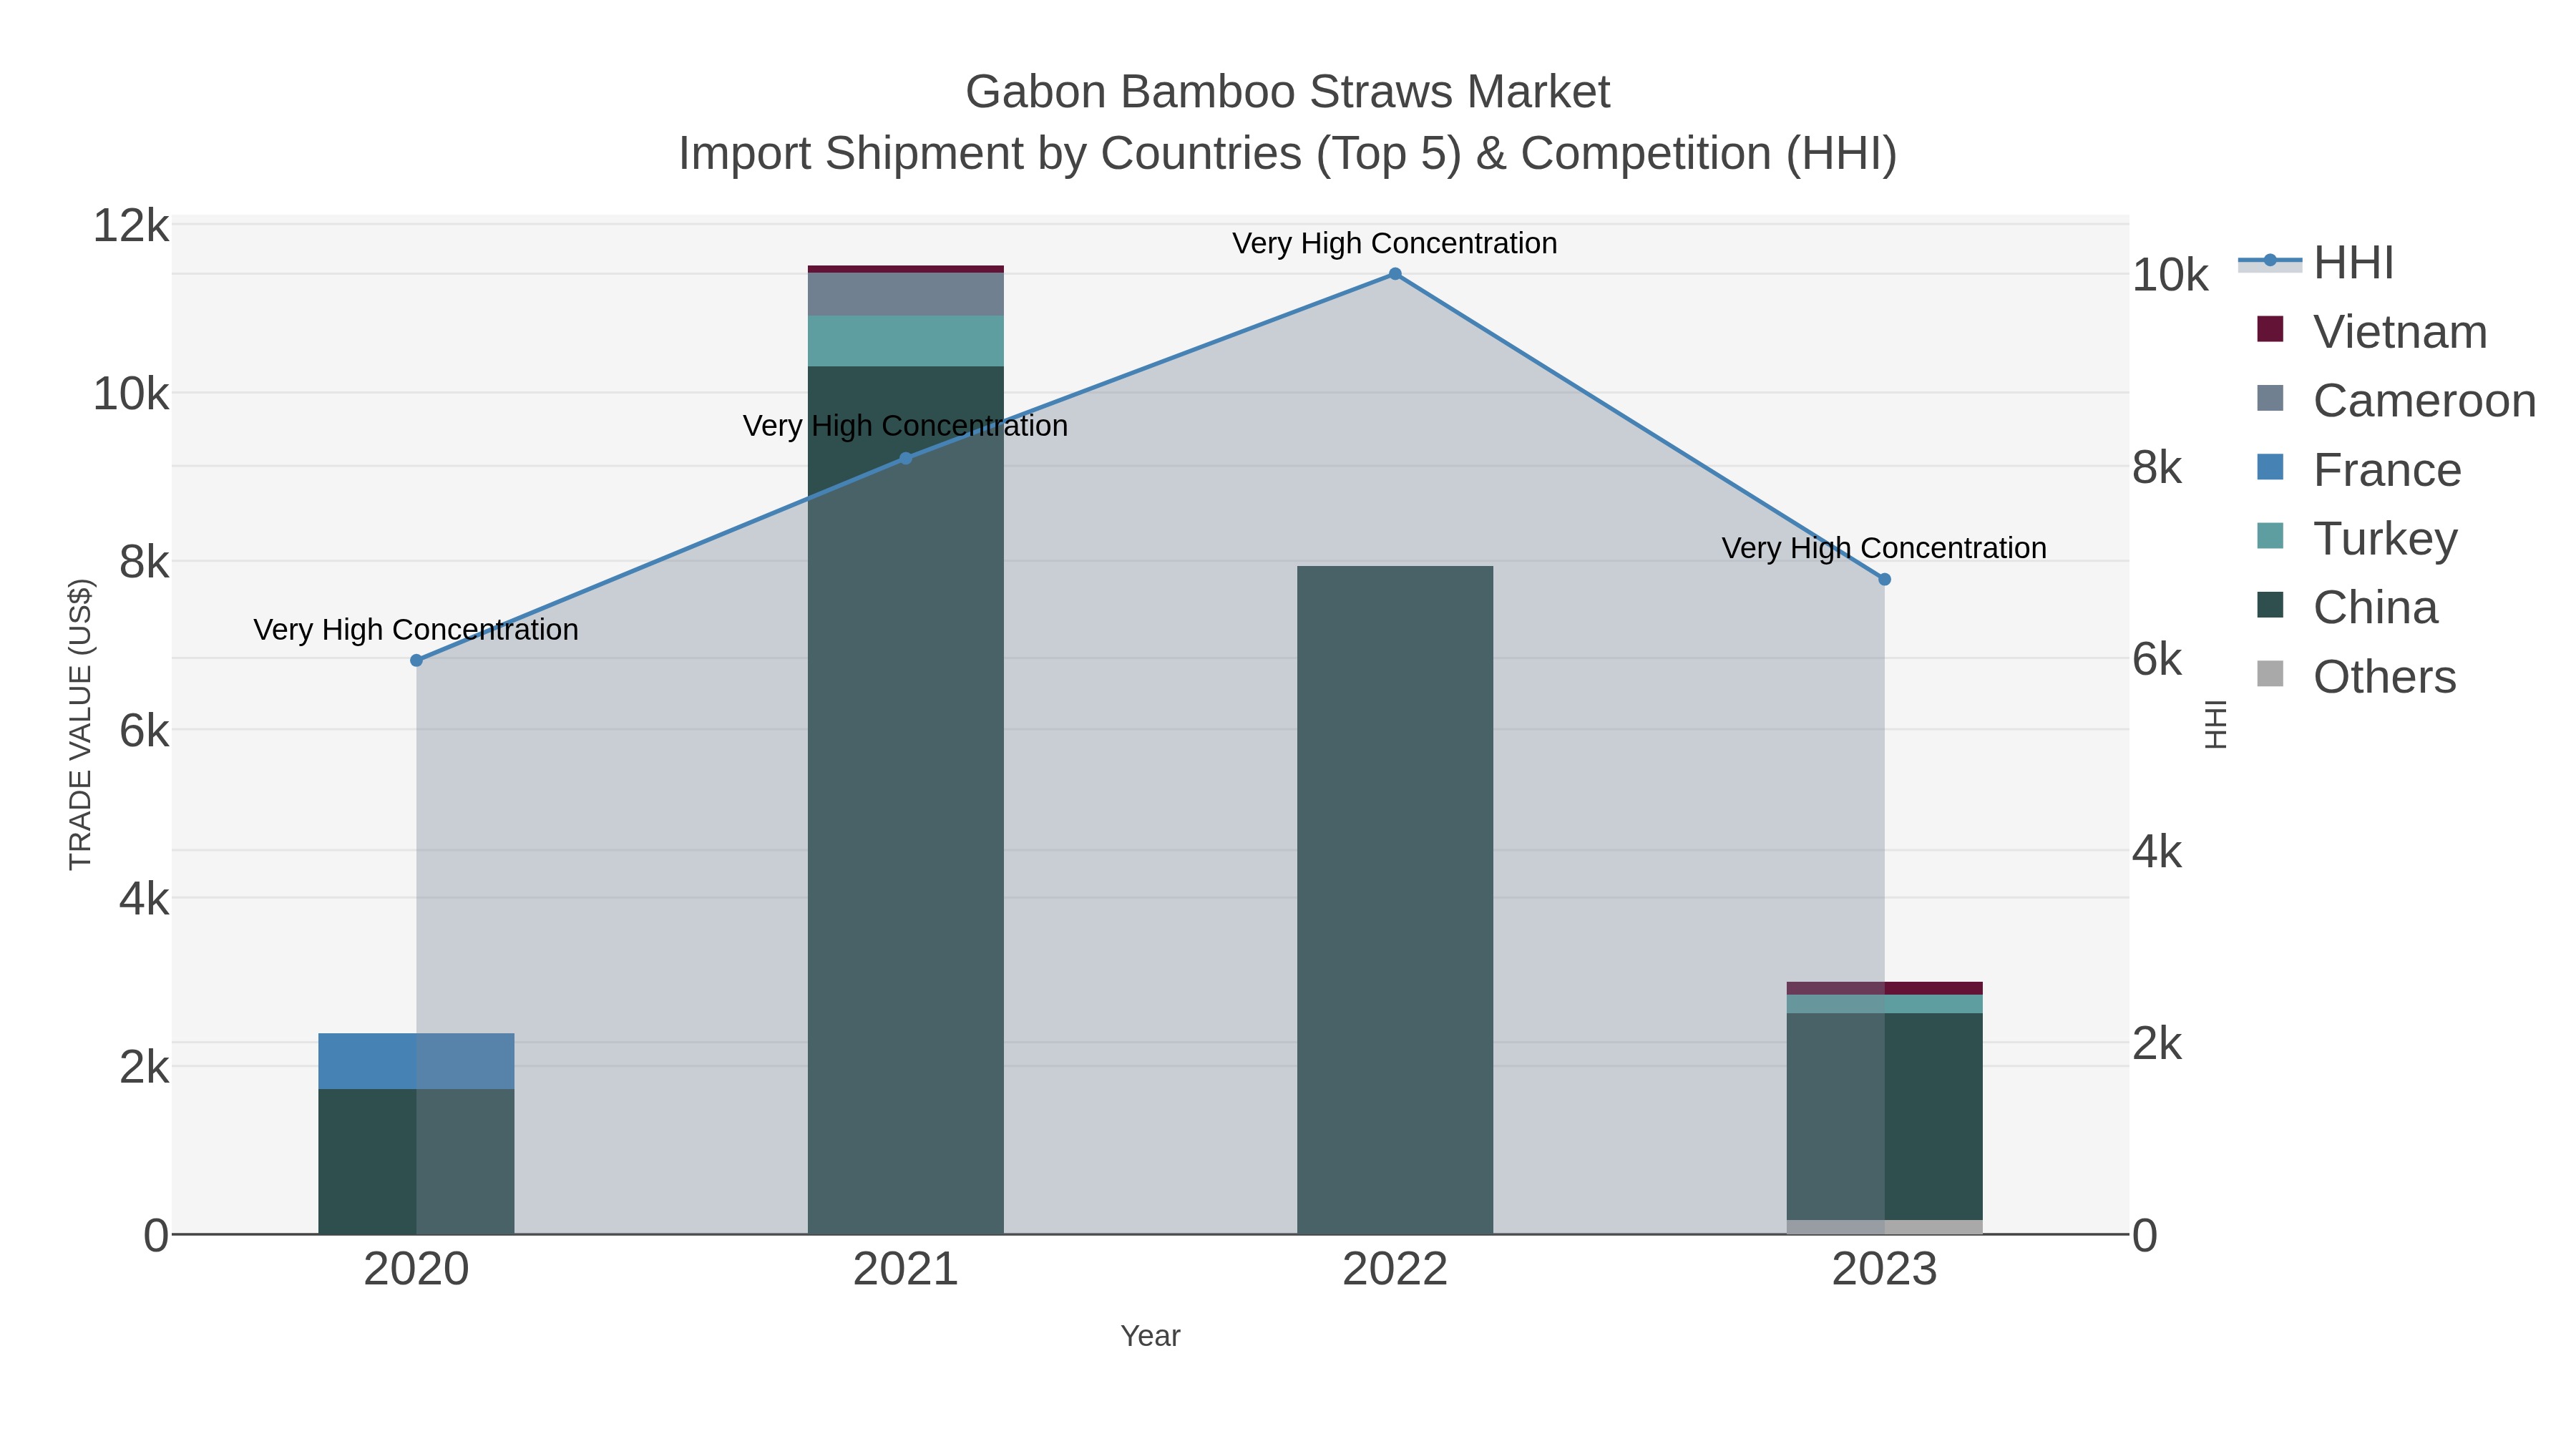Toggle France series in legend
The image size is (2576, 1449).
[2359, 469]
